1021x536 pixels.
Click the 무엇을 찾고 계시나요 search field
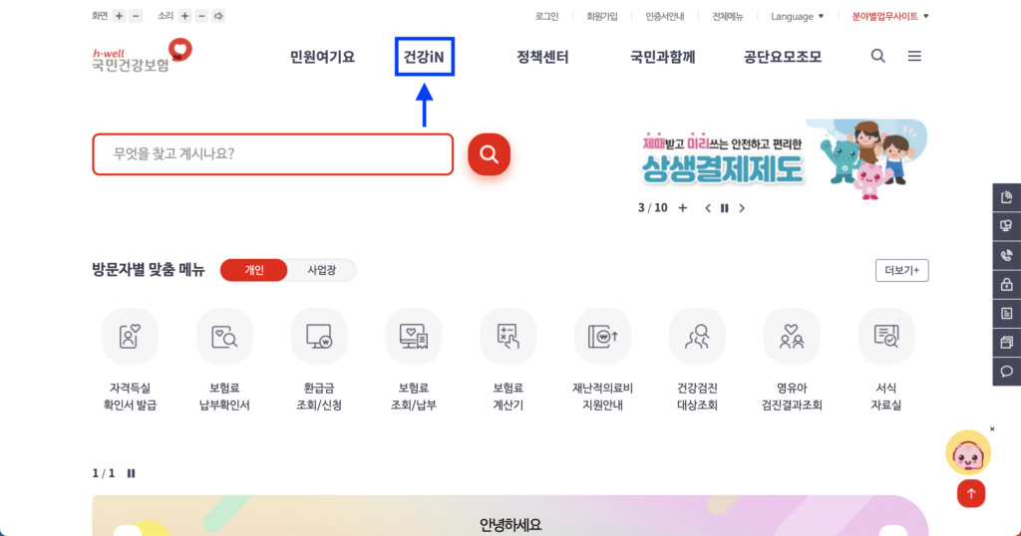pos(272,154)
